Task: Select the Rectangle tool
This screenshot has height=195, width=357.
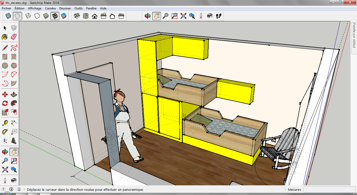Action: [x=5, y=57]
